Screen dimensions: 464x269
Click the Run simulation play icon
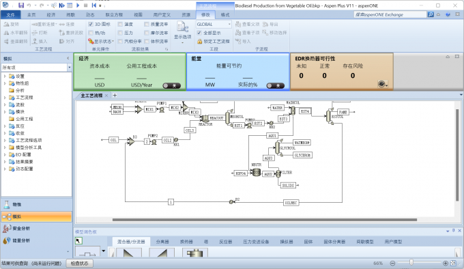pos(78,5)
